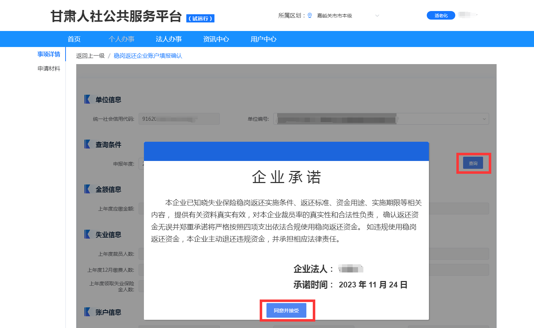This screenshot has width=534, height=328.
Task: Go to the 首页 navigation tab
Action: coord(74,39)
